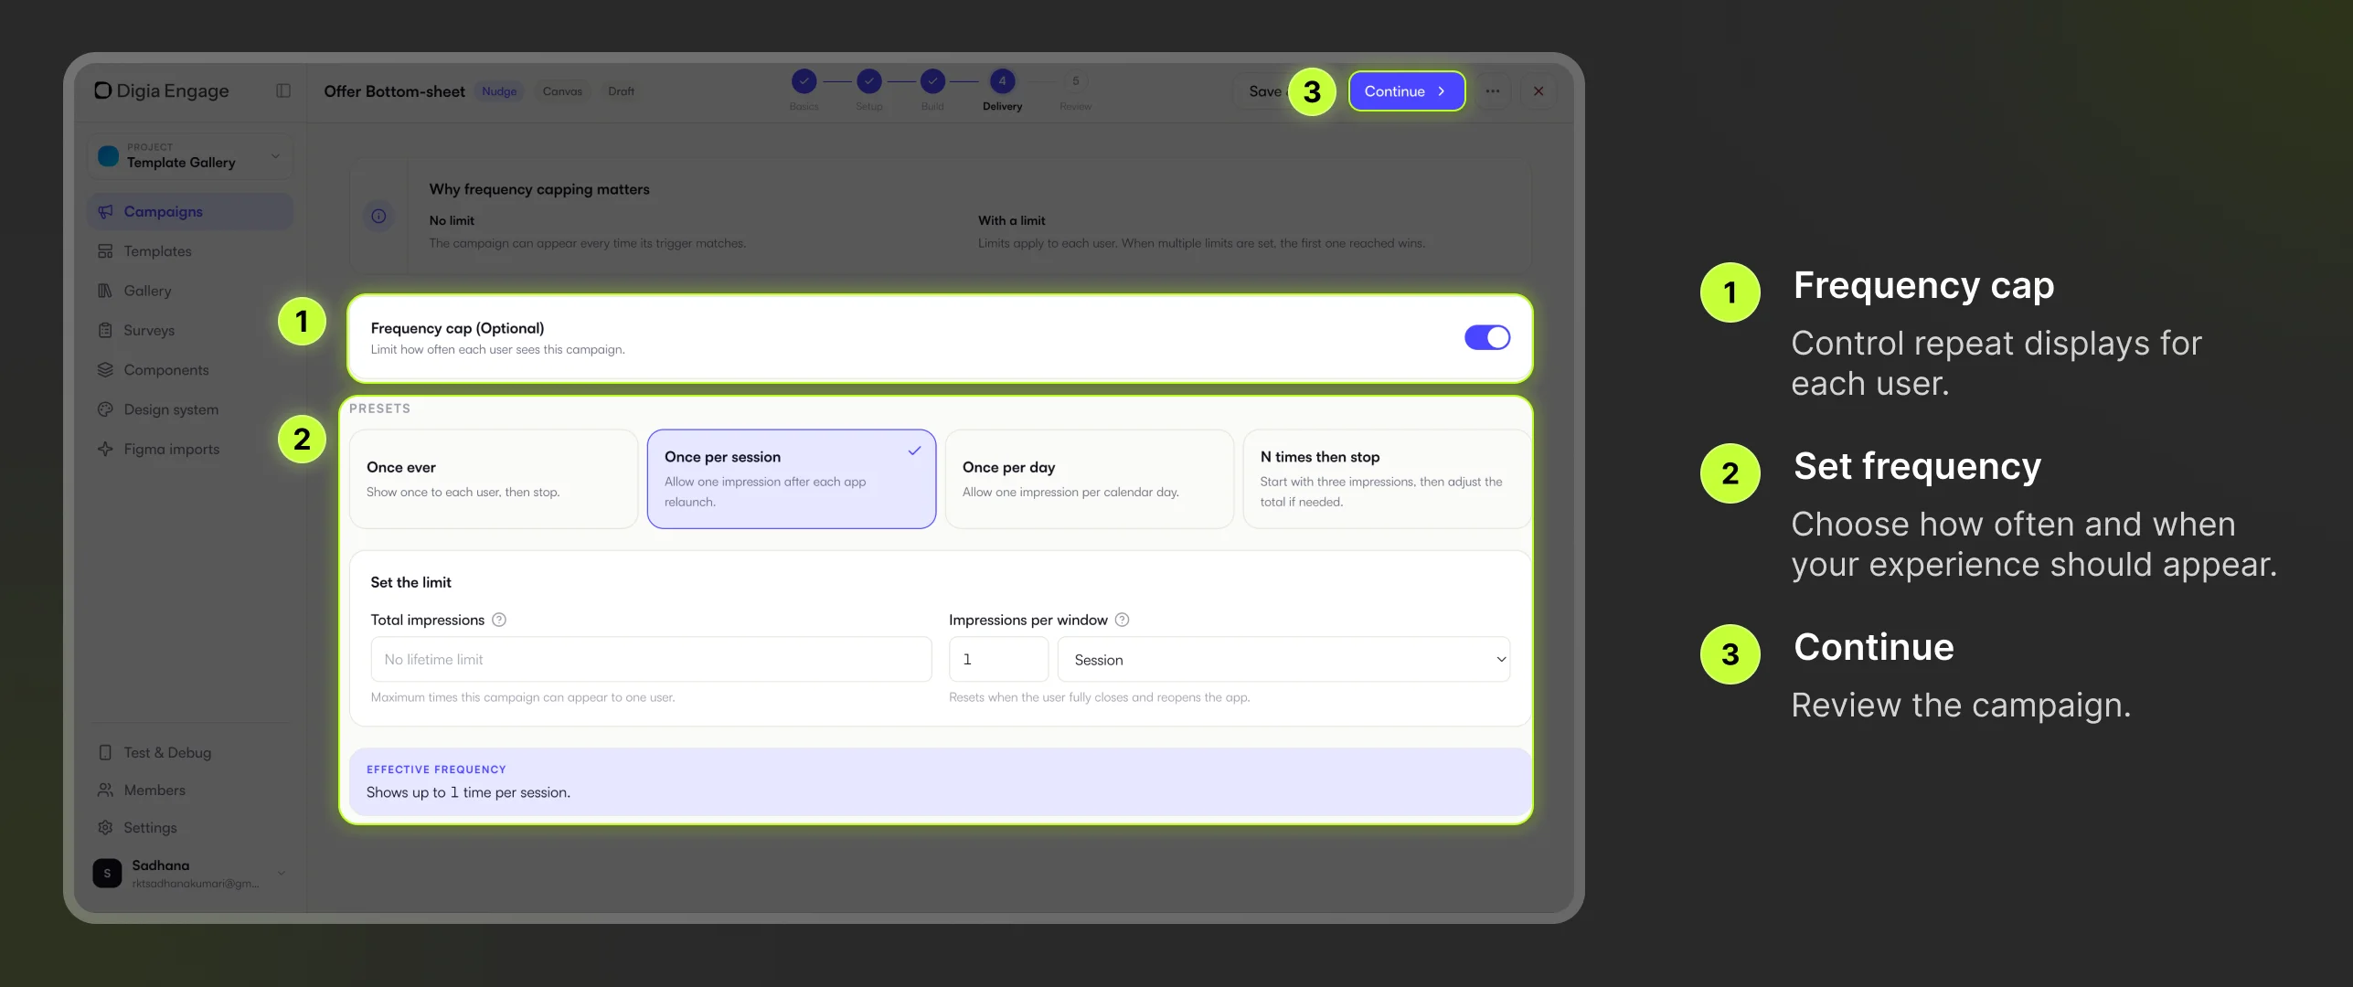The image size is (2353, 987).
Task: Click the Digia Engage logo
Action: (162, 90)
